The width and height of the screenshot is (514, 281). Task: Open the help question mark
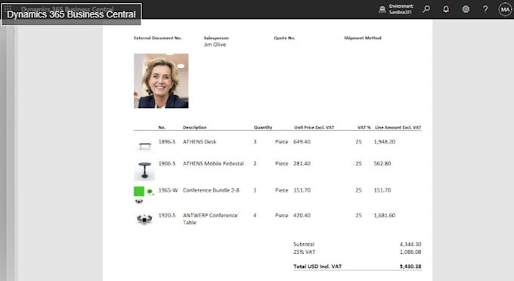[x=485, y=9]
